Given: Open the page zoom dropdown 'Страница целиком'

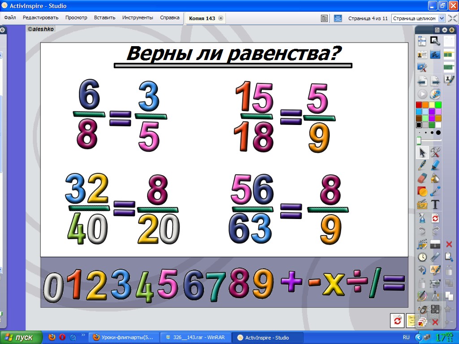Looking at the screenshot, I should point(418,18).
